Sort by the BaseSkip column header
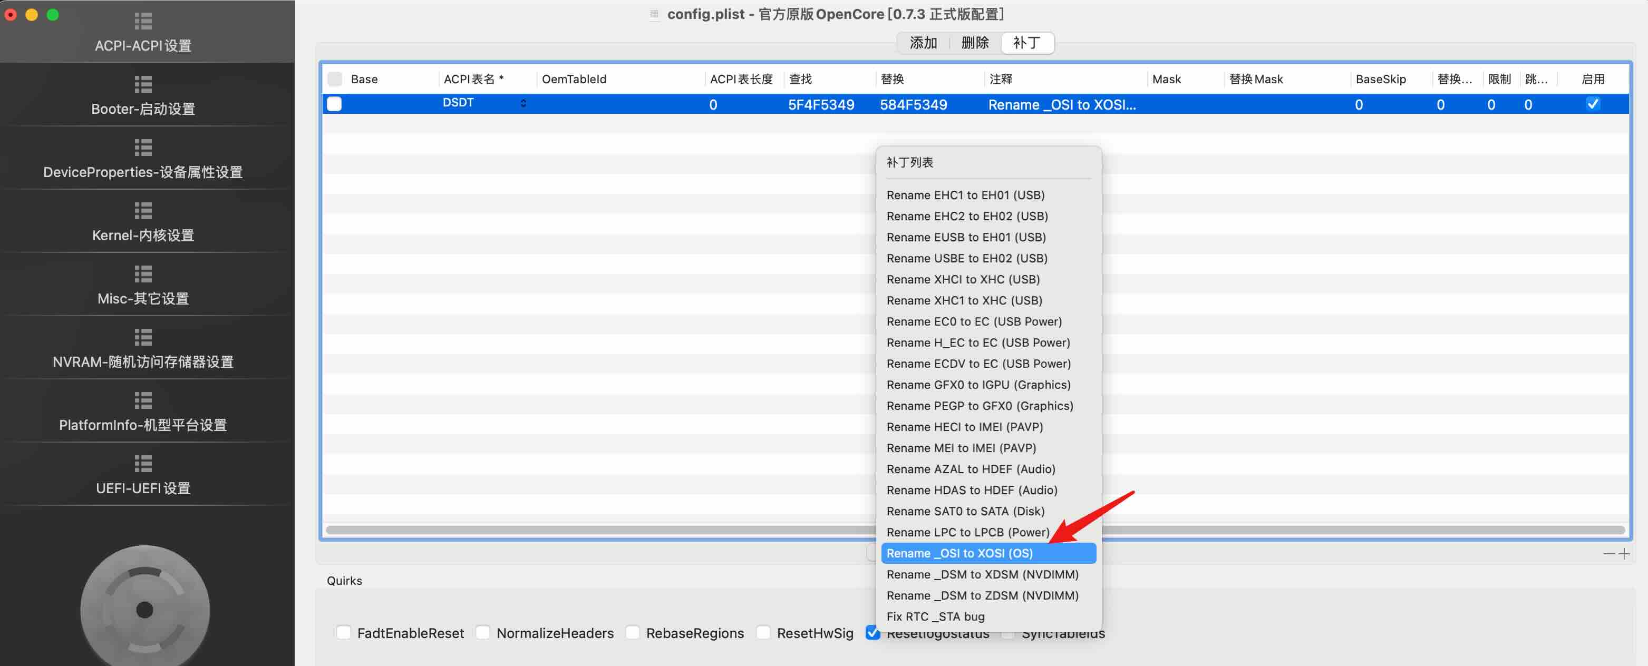 pos(1381,79)
